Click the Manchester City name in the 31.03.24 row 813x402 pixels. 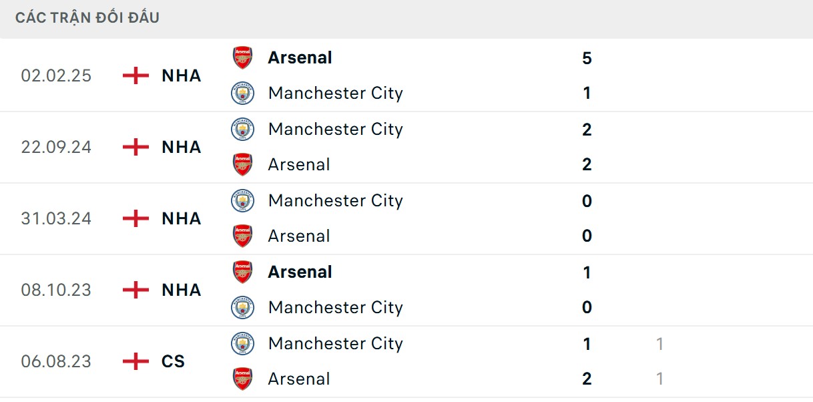tap(336, 200)
